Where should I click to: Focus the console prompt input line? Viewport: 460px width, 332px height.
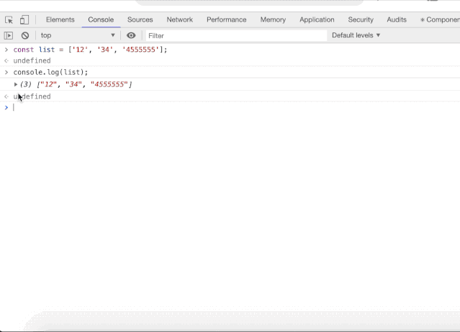tap(216, 108)
